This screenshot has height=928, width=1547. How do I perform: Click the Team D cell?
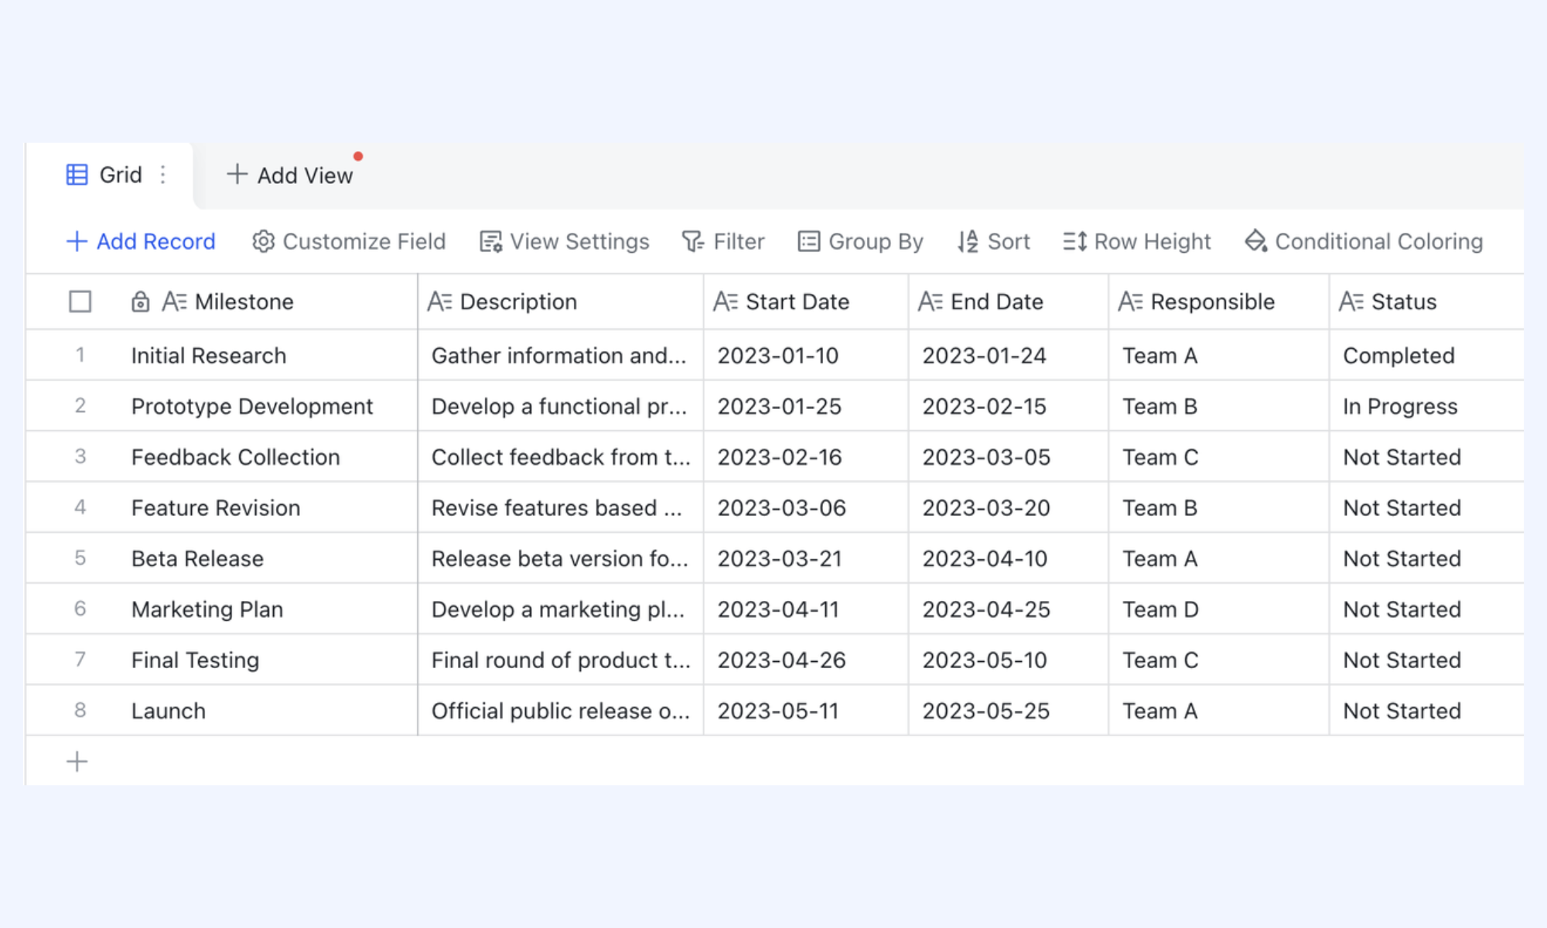click(x=1219, y=609)
